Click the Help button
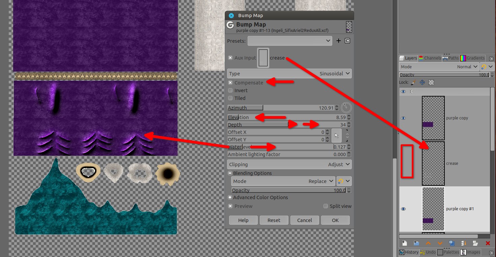Image resolution: width=496 pixels, height=257 pixels. 243,220
